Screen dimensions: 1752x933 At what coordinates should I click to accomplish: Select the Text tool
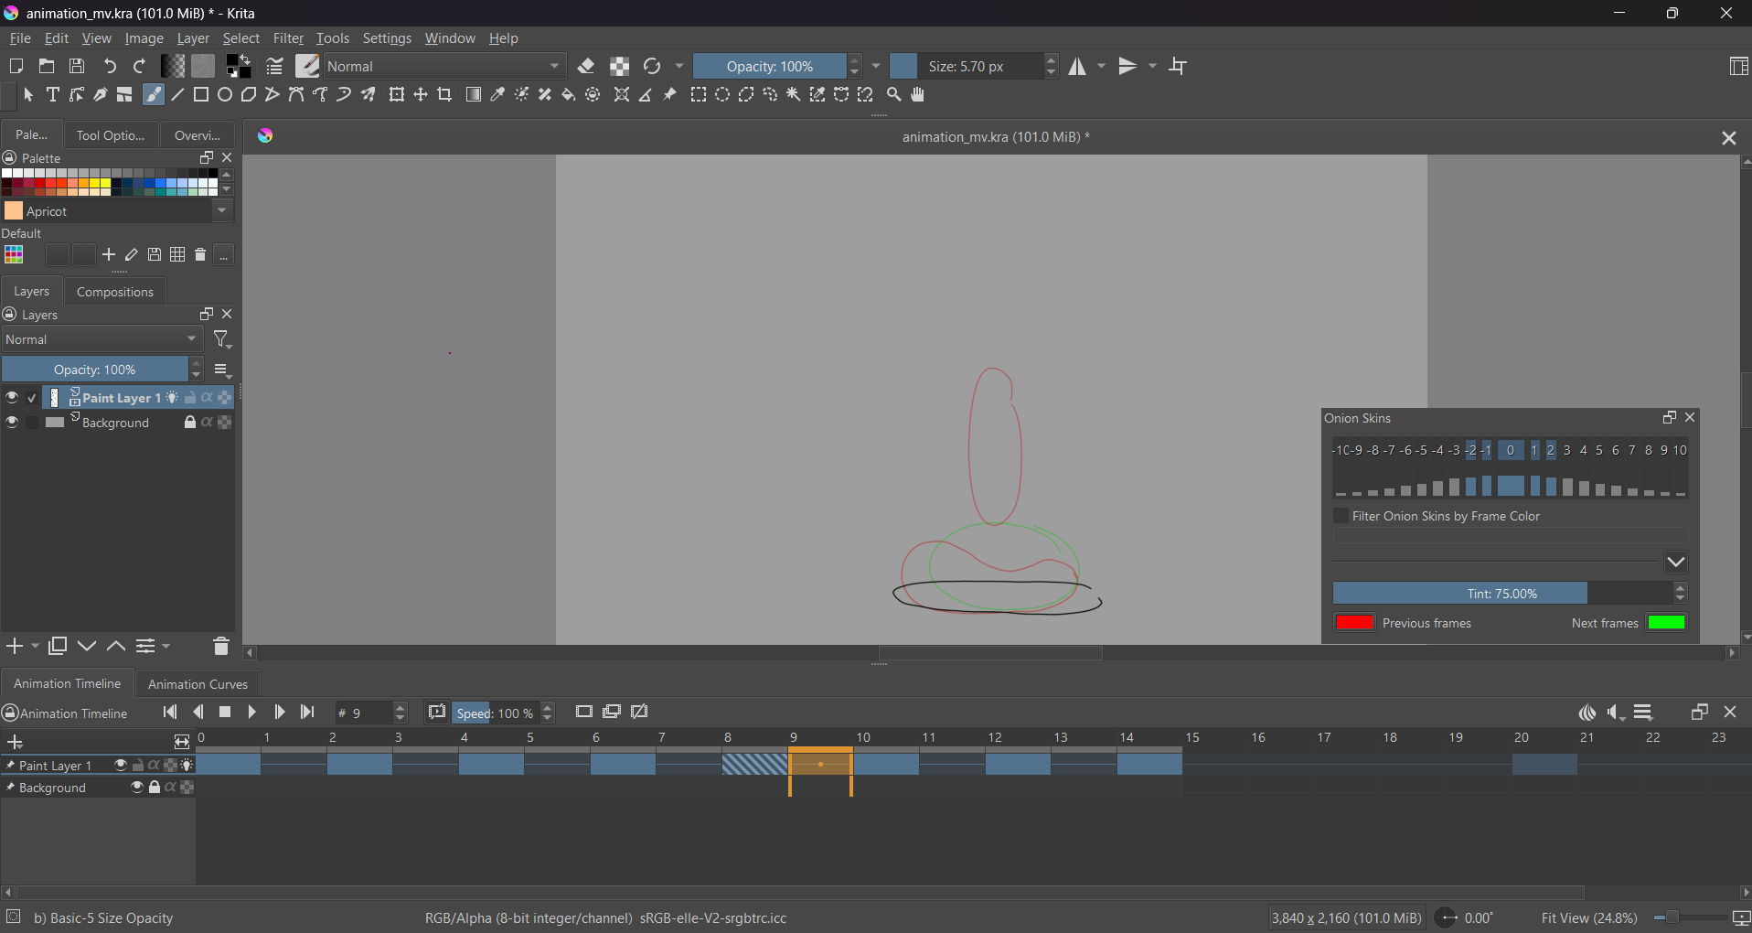pos(53,95)
